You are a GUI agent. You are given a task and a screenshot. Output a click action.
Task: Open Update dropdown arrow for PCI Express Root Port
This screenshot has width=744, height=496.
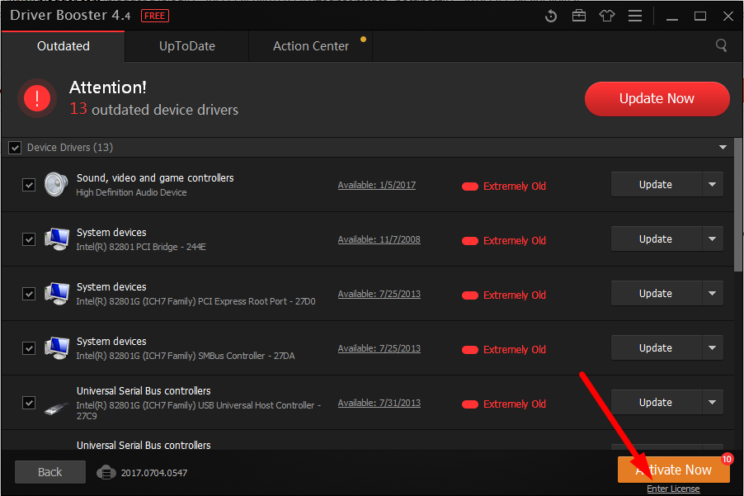[712, 293]
